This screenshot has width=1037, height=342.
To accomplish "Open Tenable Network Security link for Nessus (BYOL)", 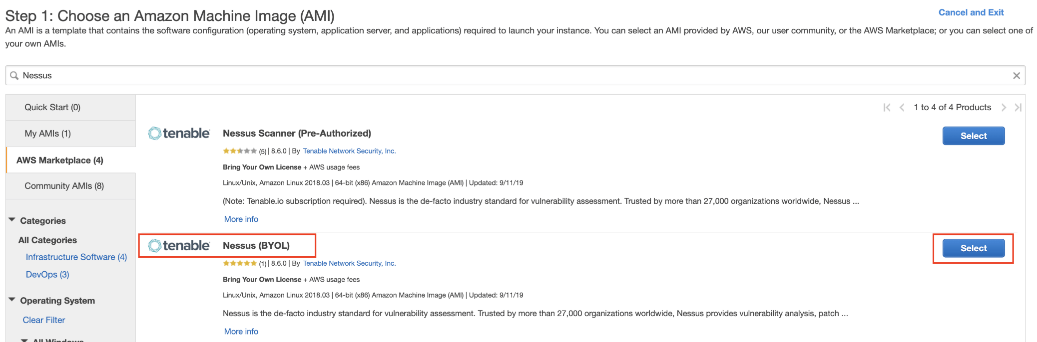I will click(349, 263).
